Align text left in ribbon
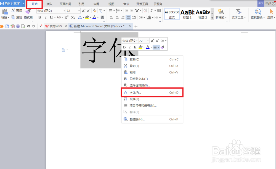Image resolution: width=276 pixels, height=169 pixels. [x=111, y=17]
